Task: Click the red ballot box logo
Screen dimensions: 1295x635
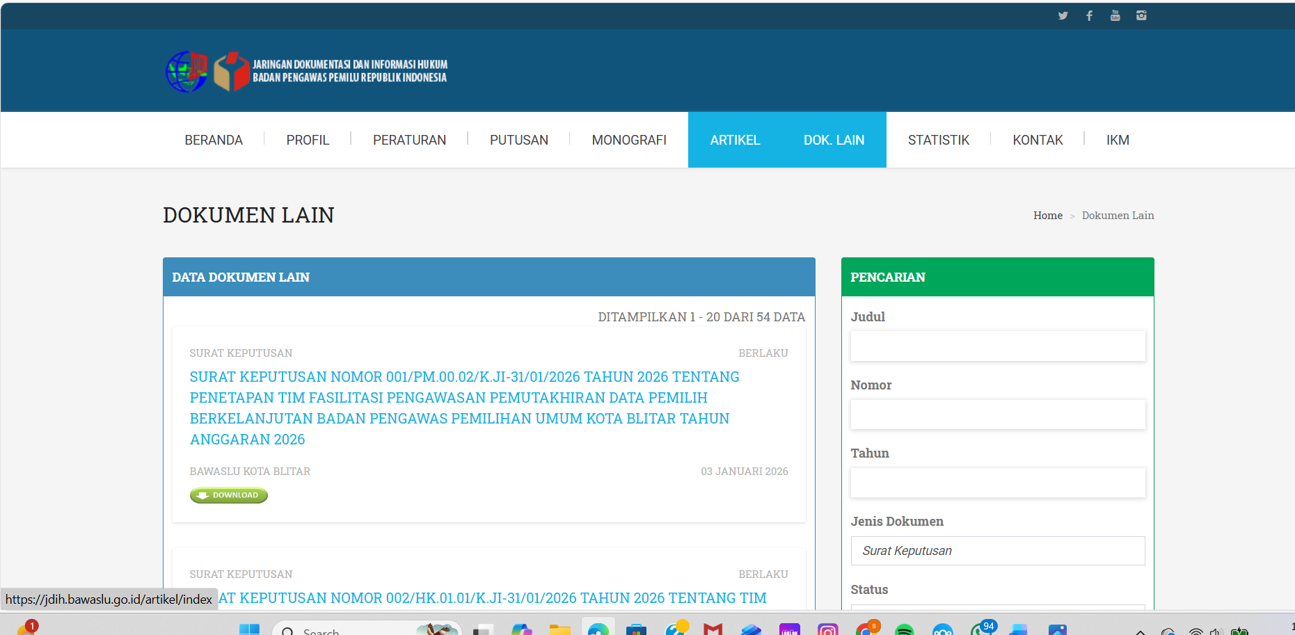Action: 231,71
